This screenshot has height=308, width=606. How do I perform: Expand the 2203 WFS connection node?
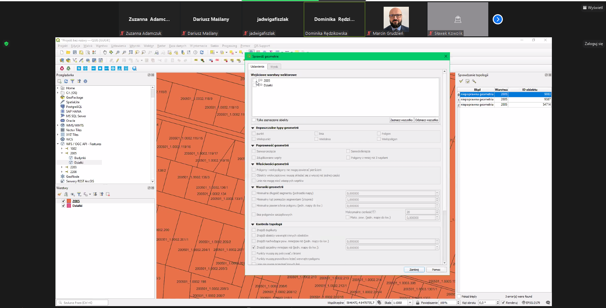tap(62, 167)
